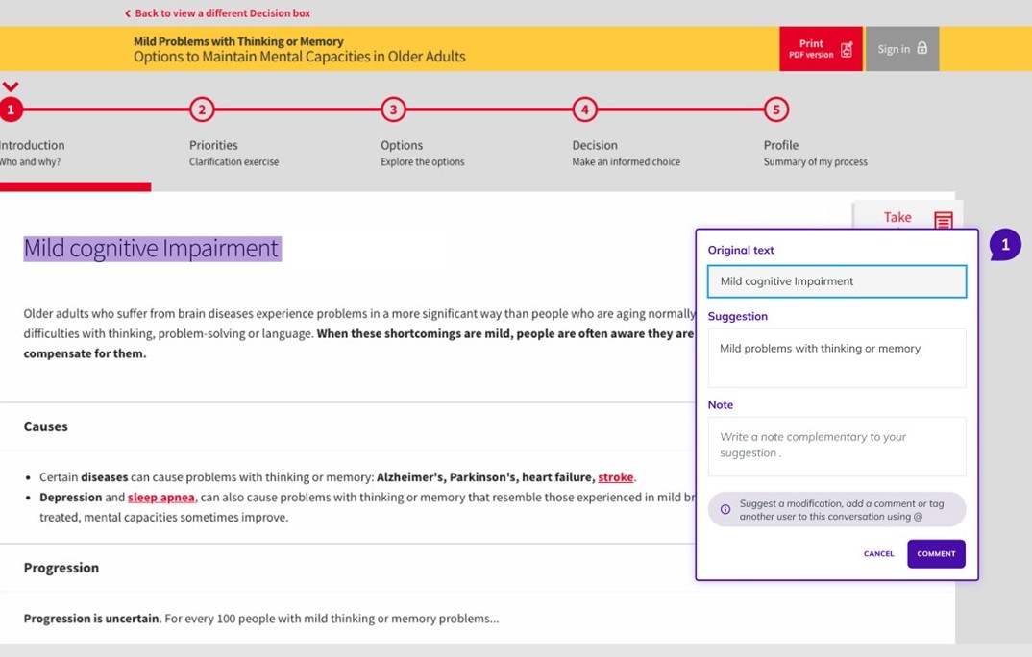Go to step 3 Options circle
The height and width of the screenshot is (657, 1032).
point(393,109)
